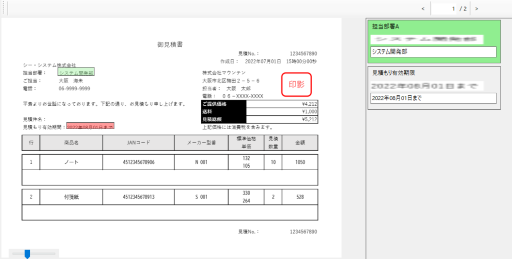Viewport: 512px width, 259px height.
Task: Click the ¥1,000 shipping value
Action: 309,112
